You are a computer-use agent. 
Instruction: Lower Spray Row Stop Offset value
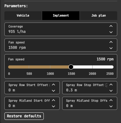coord(111,91)
